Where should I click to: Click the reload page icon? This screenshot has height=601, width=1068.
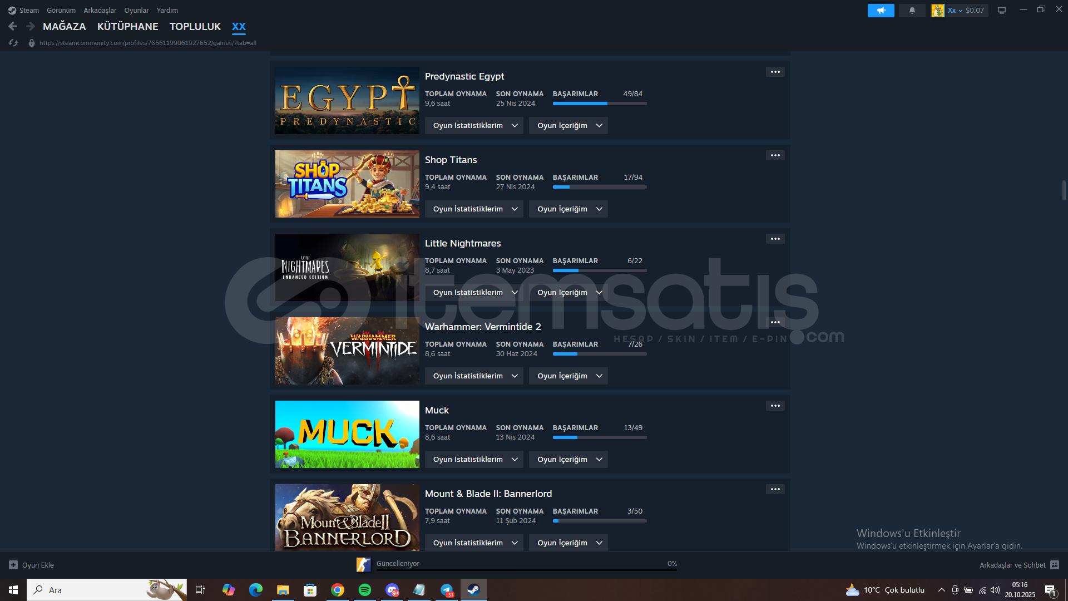[x=13, y=43]
